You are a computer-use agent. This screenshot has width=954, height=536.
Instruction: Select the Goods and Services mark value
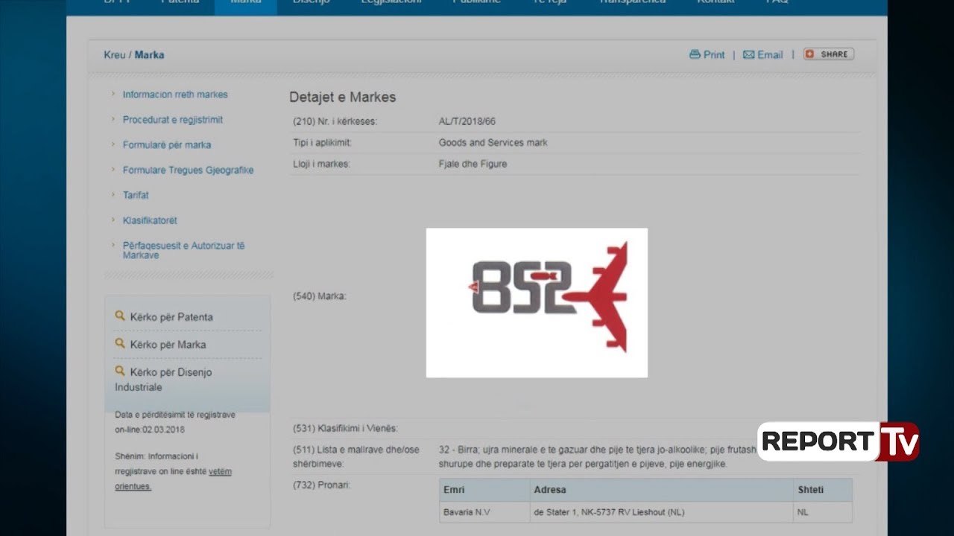493,142
